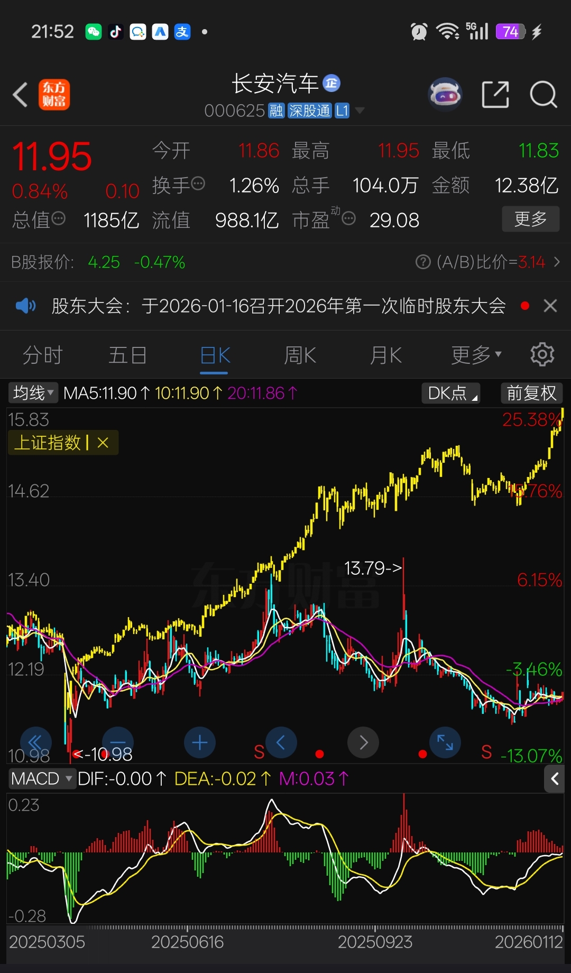This screenshot has height=973, width=571.
Task: Tap the 10.98 low price marker
Action: click(103, 754)
